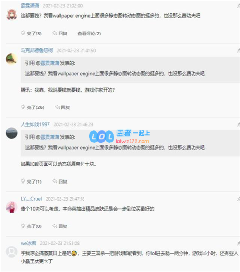This screenshot has height=272, width=240.
Task: Click the reply arrow icon under the first comment
Action: point(55,33)
